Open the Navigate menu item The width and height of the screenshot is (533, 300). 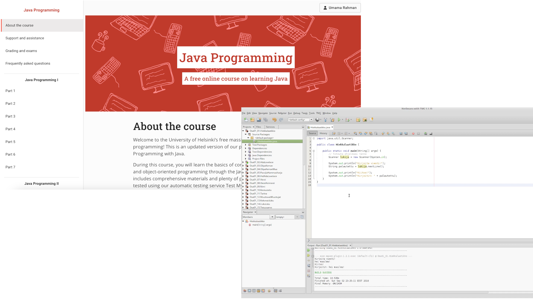263,113
